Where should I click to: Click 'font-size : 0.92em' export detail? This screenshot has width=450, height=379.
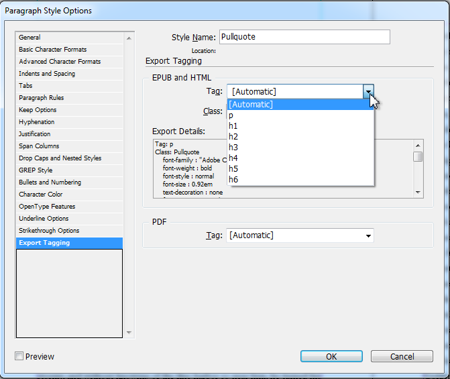(188, 184)
